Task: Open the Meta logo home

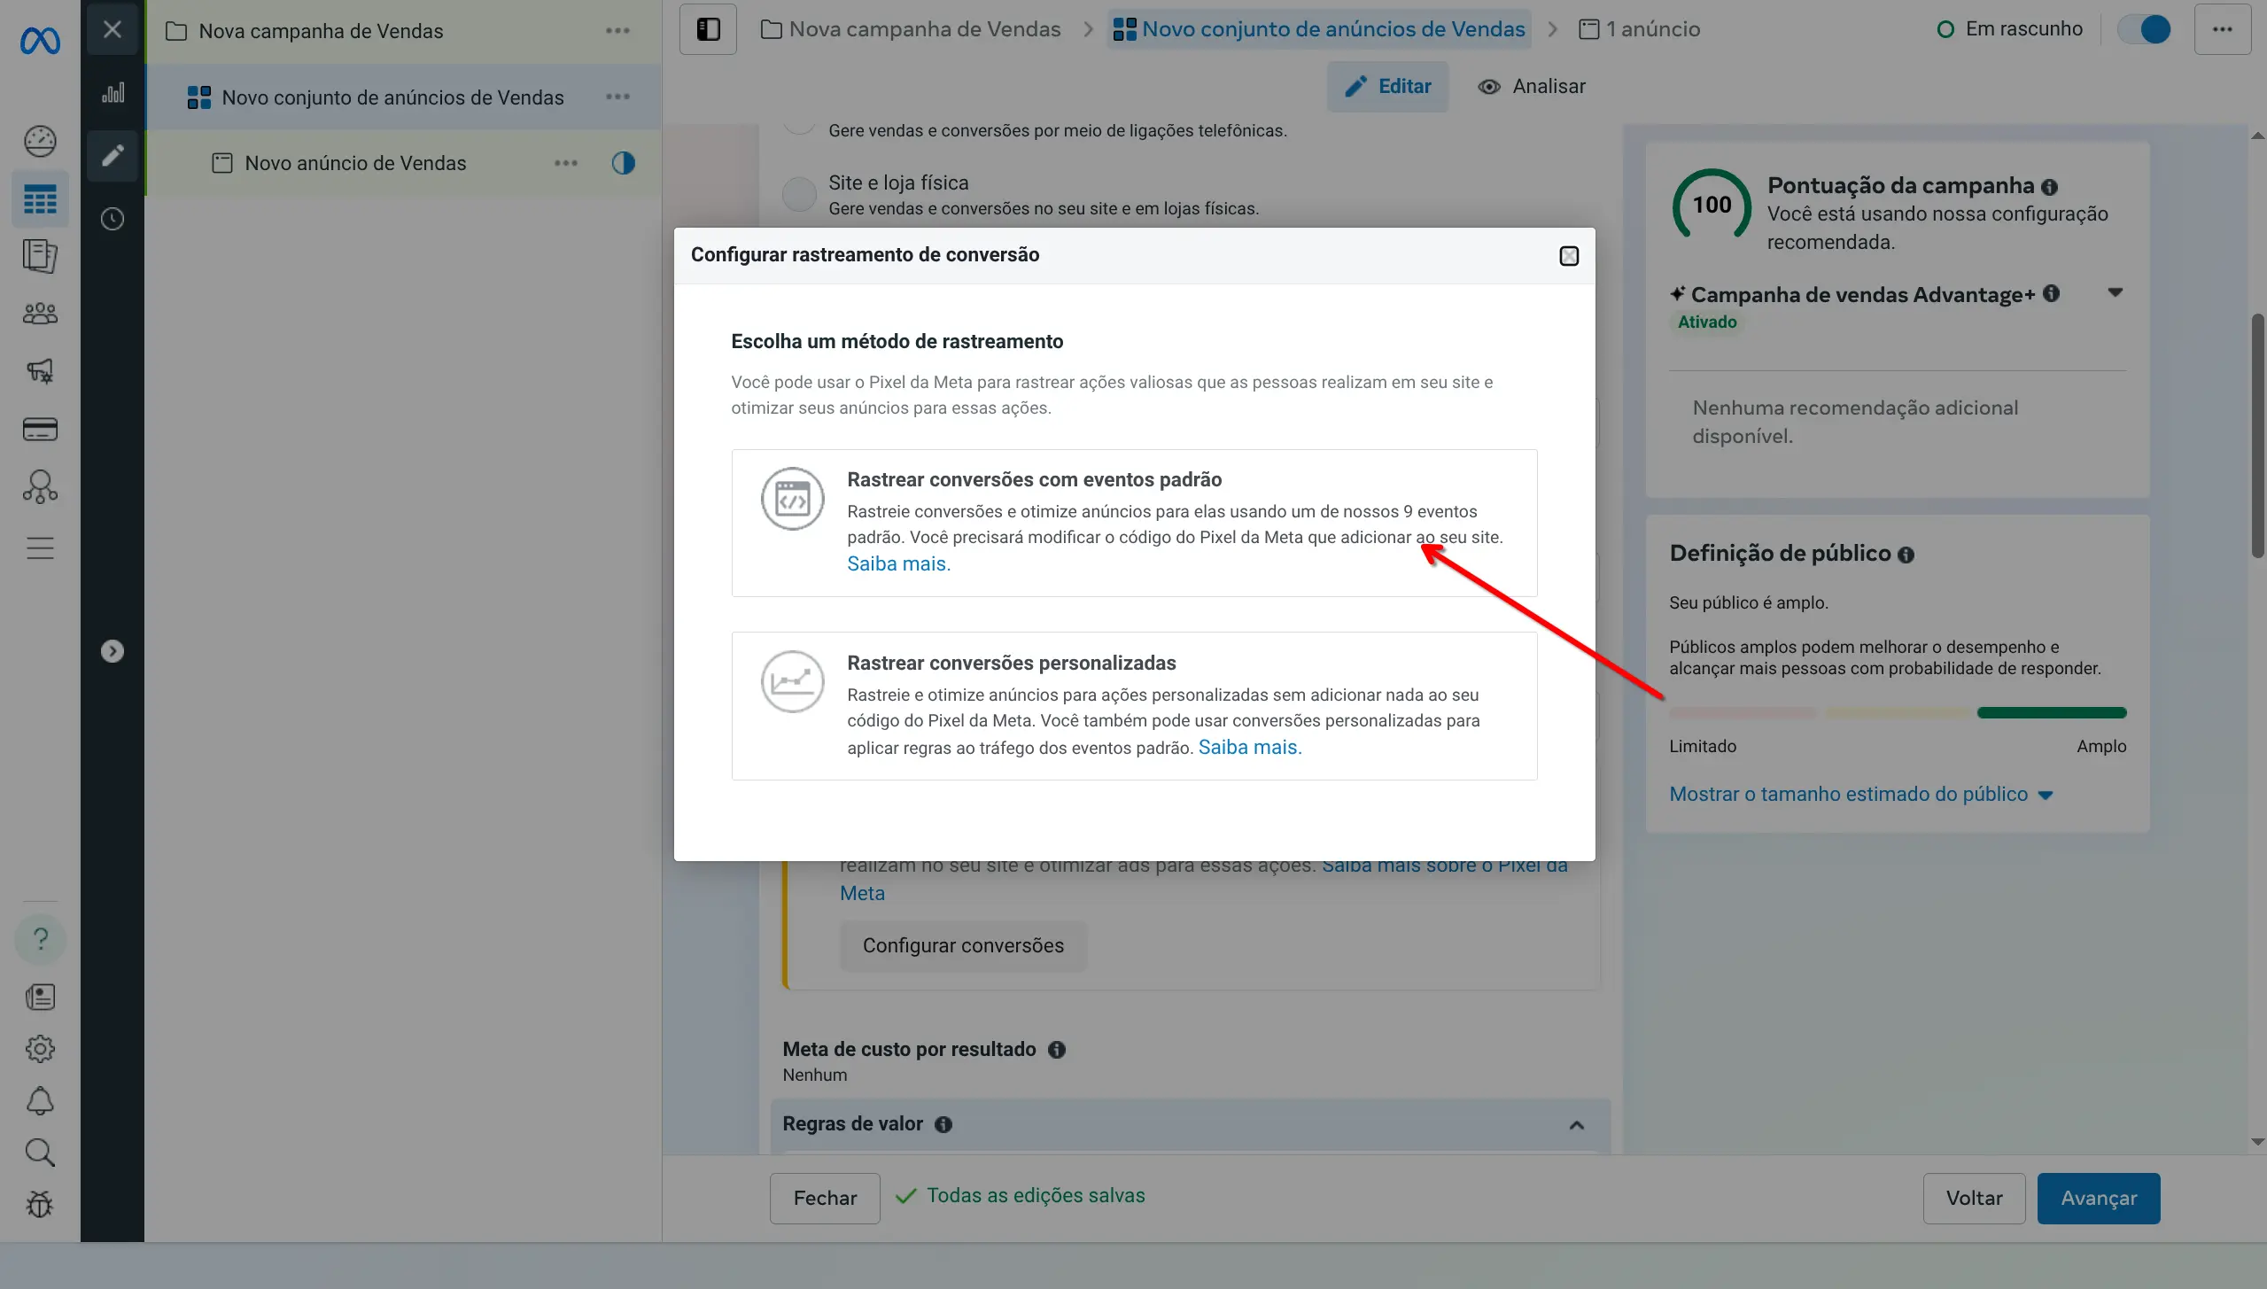Action: (x=40, y=41)
